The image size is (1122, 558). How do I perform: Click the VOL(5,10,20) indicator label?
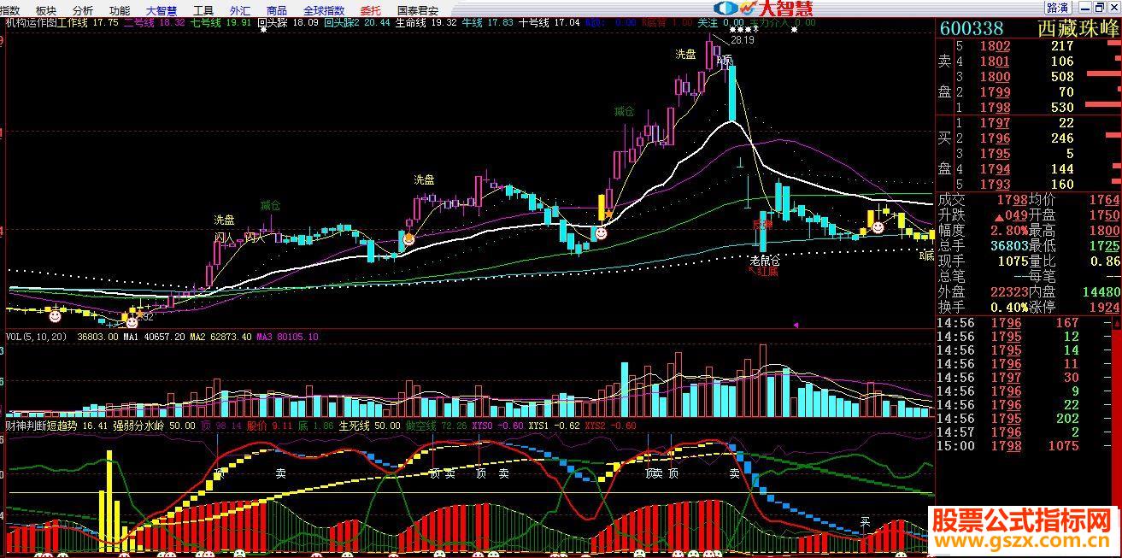coord(37,337)
